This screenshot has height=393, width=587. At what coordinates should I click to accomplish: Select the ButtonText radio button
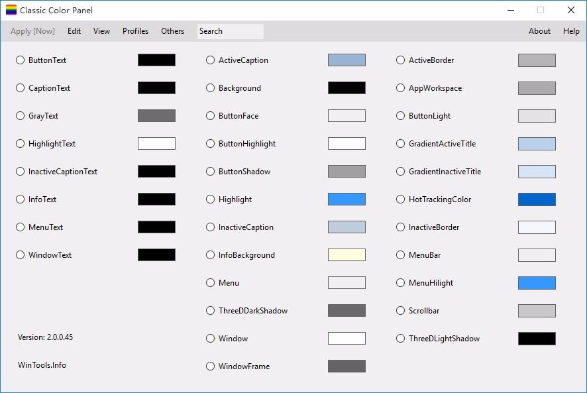point(21,60)
